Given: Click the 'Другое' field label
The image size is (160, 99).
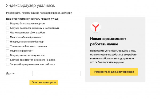Looking at the screenshot, I should (10, 73).
